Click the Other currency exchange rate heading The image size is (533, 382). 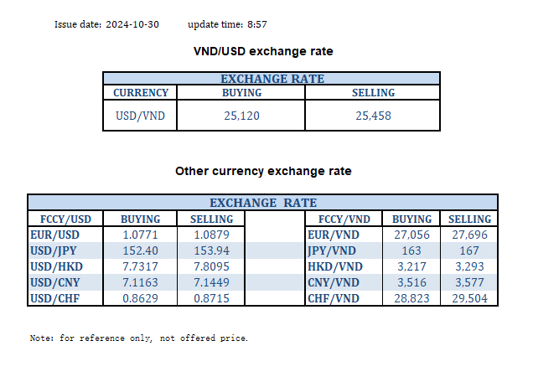263,171
